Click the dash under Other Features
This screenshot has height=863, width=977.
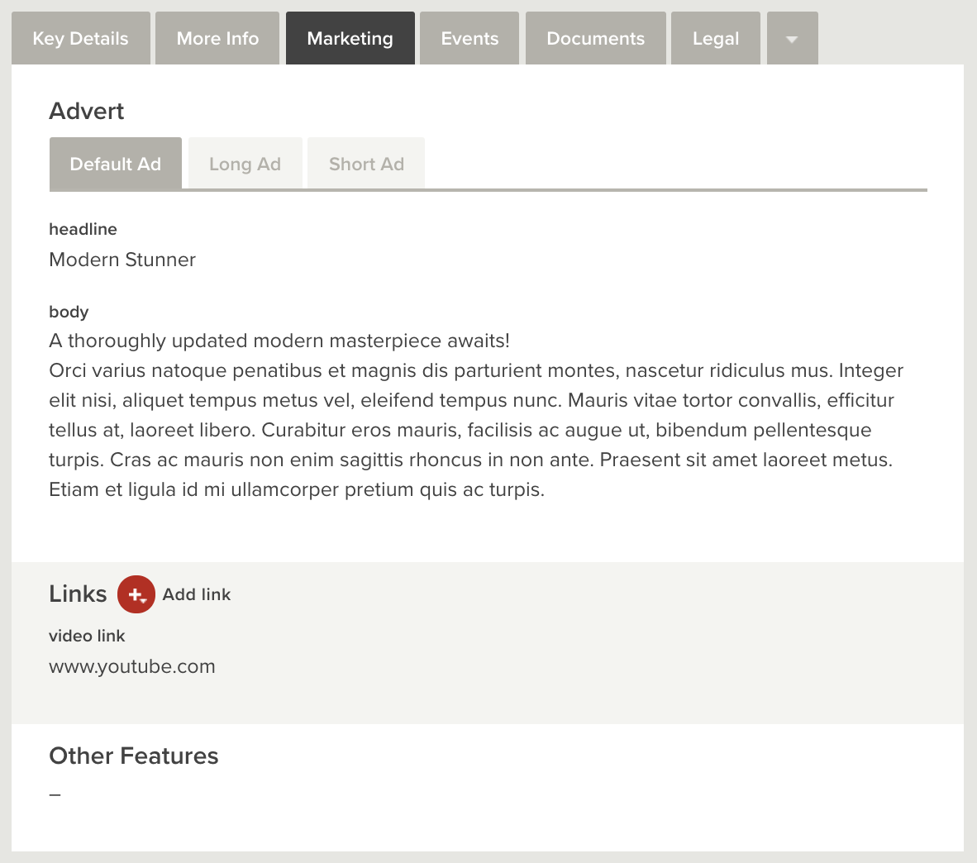[55, 794]
